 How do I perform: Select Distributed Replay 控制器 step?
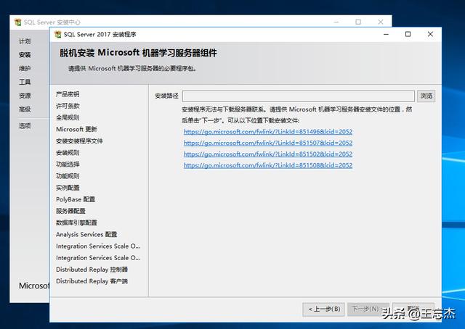[x=92, y=269]
